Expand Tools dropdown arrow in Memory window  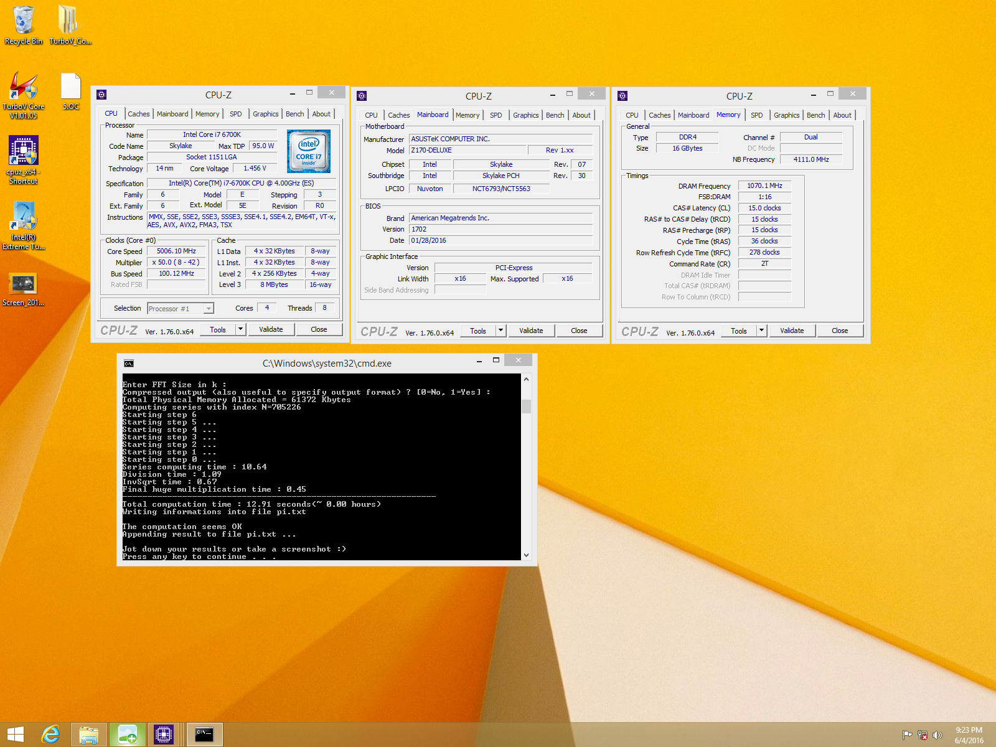coord(762,331)
